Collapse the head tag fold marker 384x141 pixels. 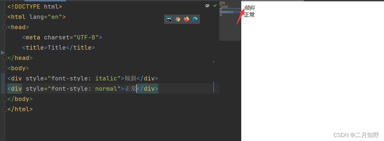point(4,27)
